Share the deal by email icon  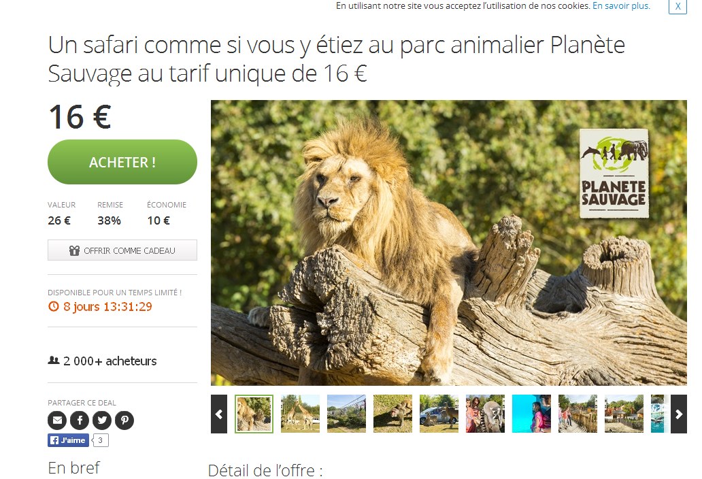click(x=57, y=420)
